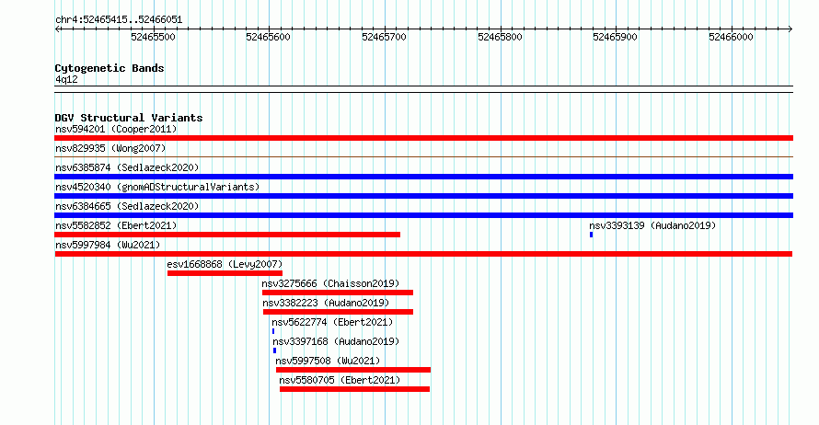
Task: Click the nsv594201 (Cooper2011) red variant bar
Action: point(423,138)
